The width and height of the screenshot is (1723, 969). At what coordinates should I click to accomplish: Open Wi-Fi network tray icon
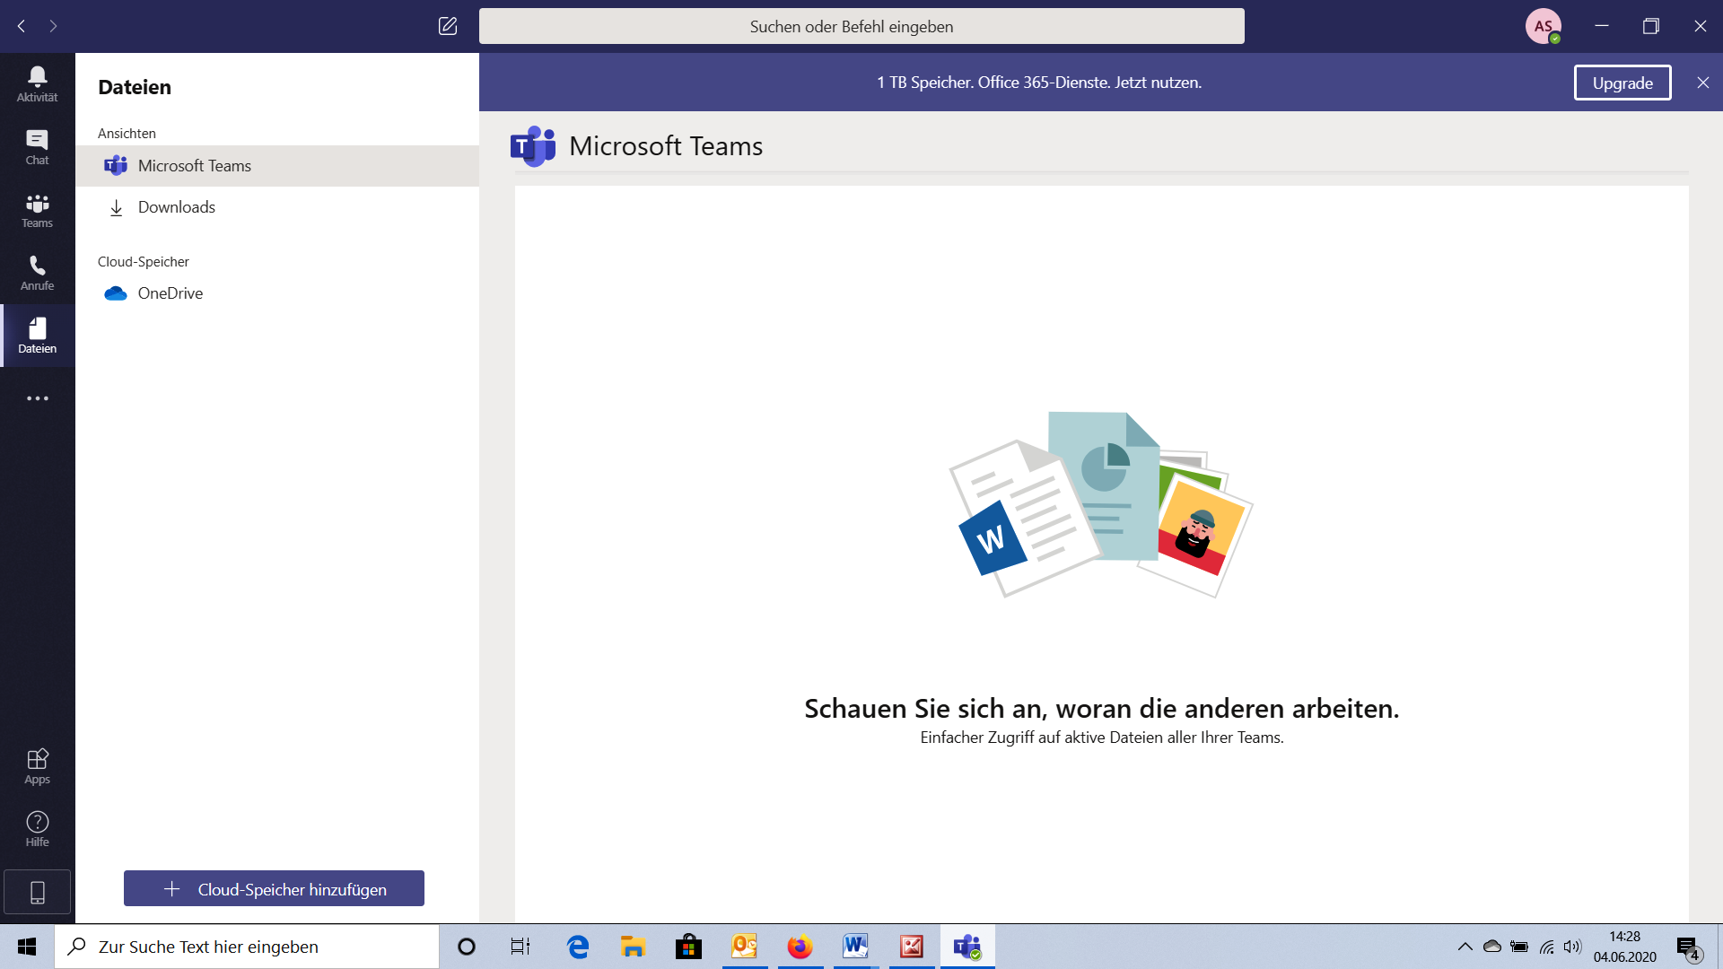click(x=1546, y=947)
